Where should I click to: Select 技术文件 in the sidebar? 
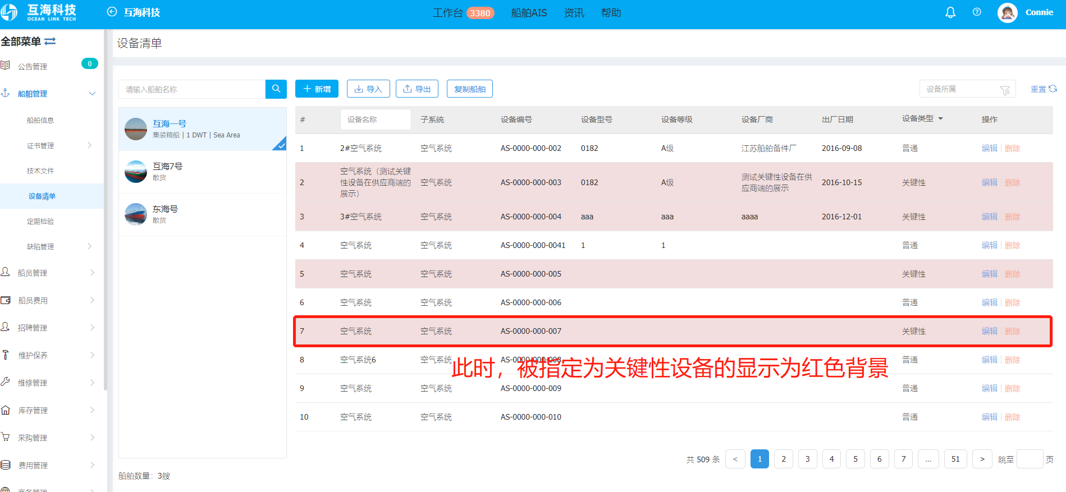coord(40,171)
